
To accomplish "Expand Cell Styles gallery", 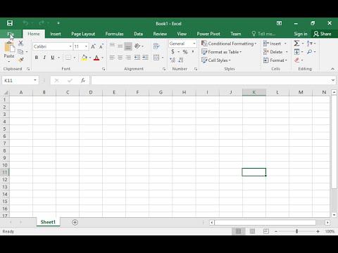I will [x=216, y=60].
